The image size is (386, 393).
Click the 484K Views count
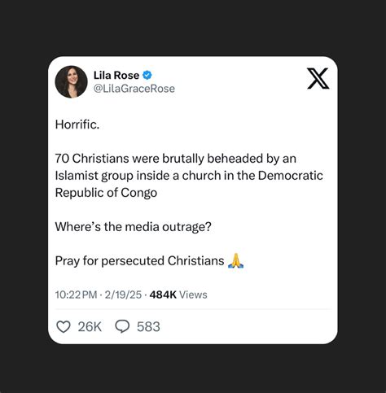coord(178,295)
